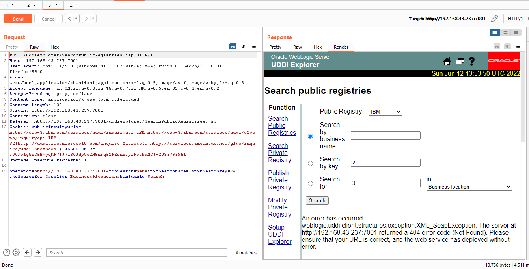Switch Request view to Hex
The width and height of the screenshot is (529, 269).
54,47
